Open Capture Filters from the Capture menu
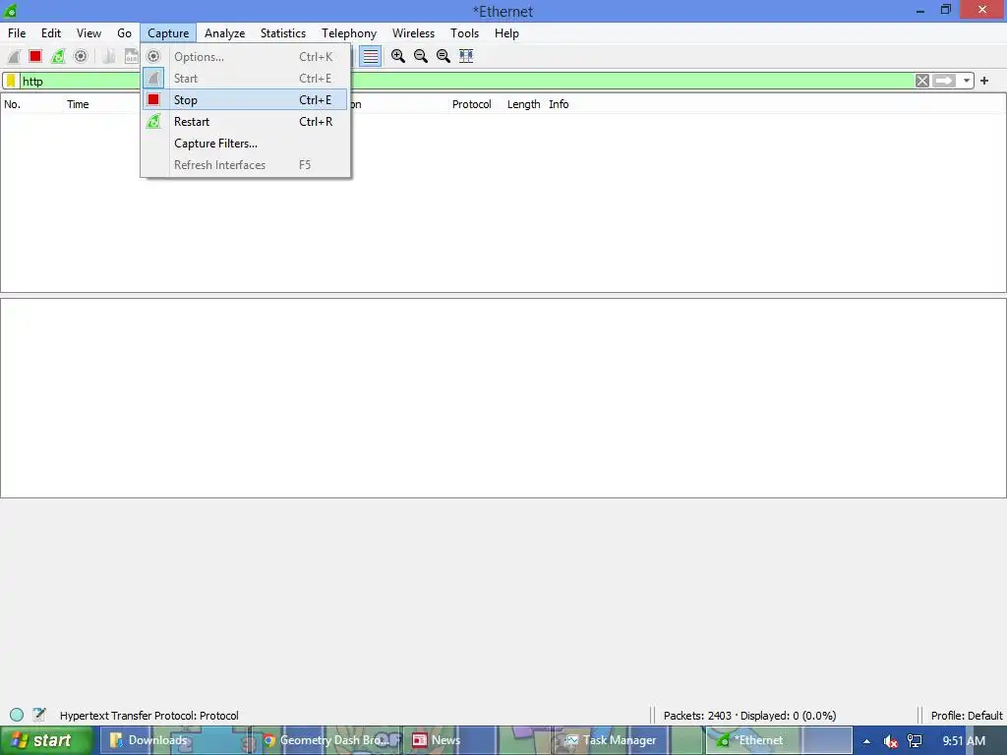This screenshot has height=755, width=1007. (x=245, y=144)
